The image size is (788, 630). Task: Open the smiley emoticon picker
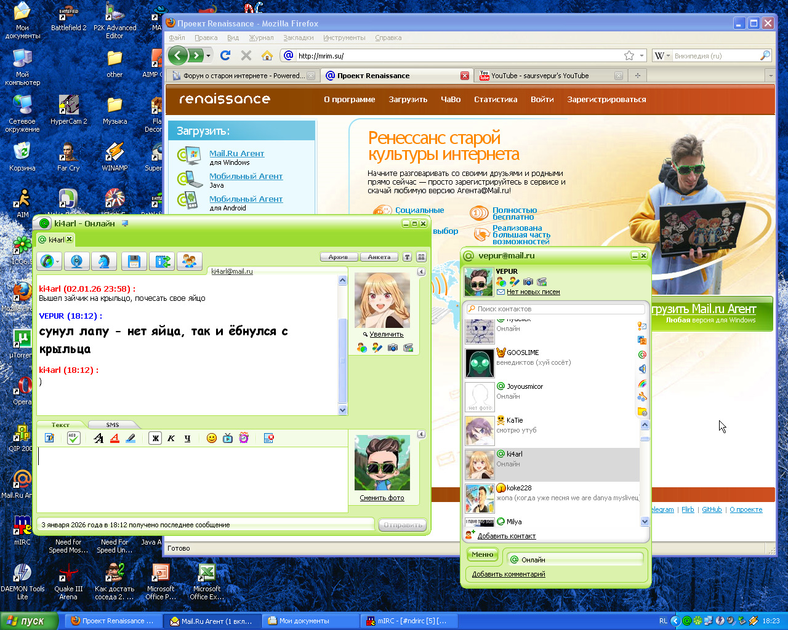click(212, 438)
